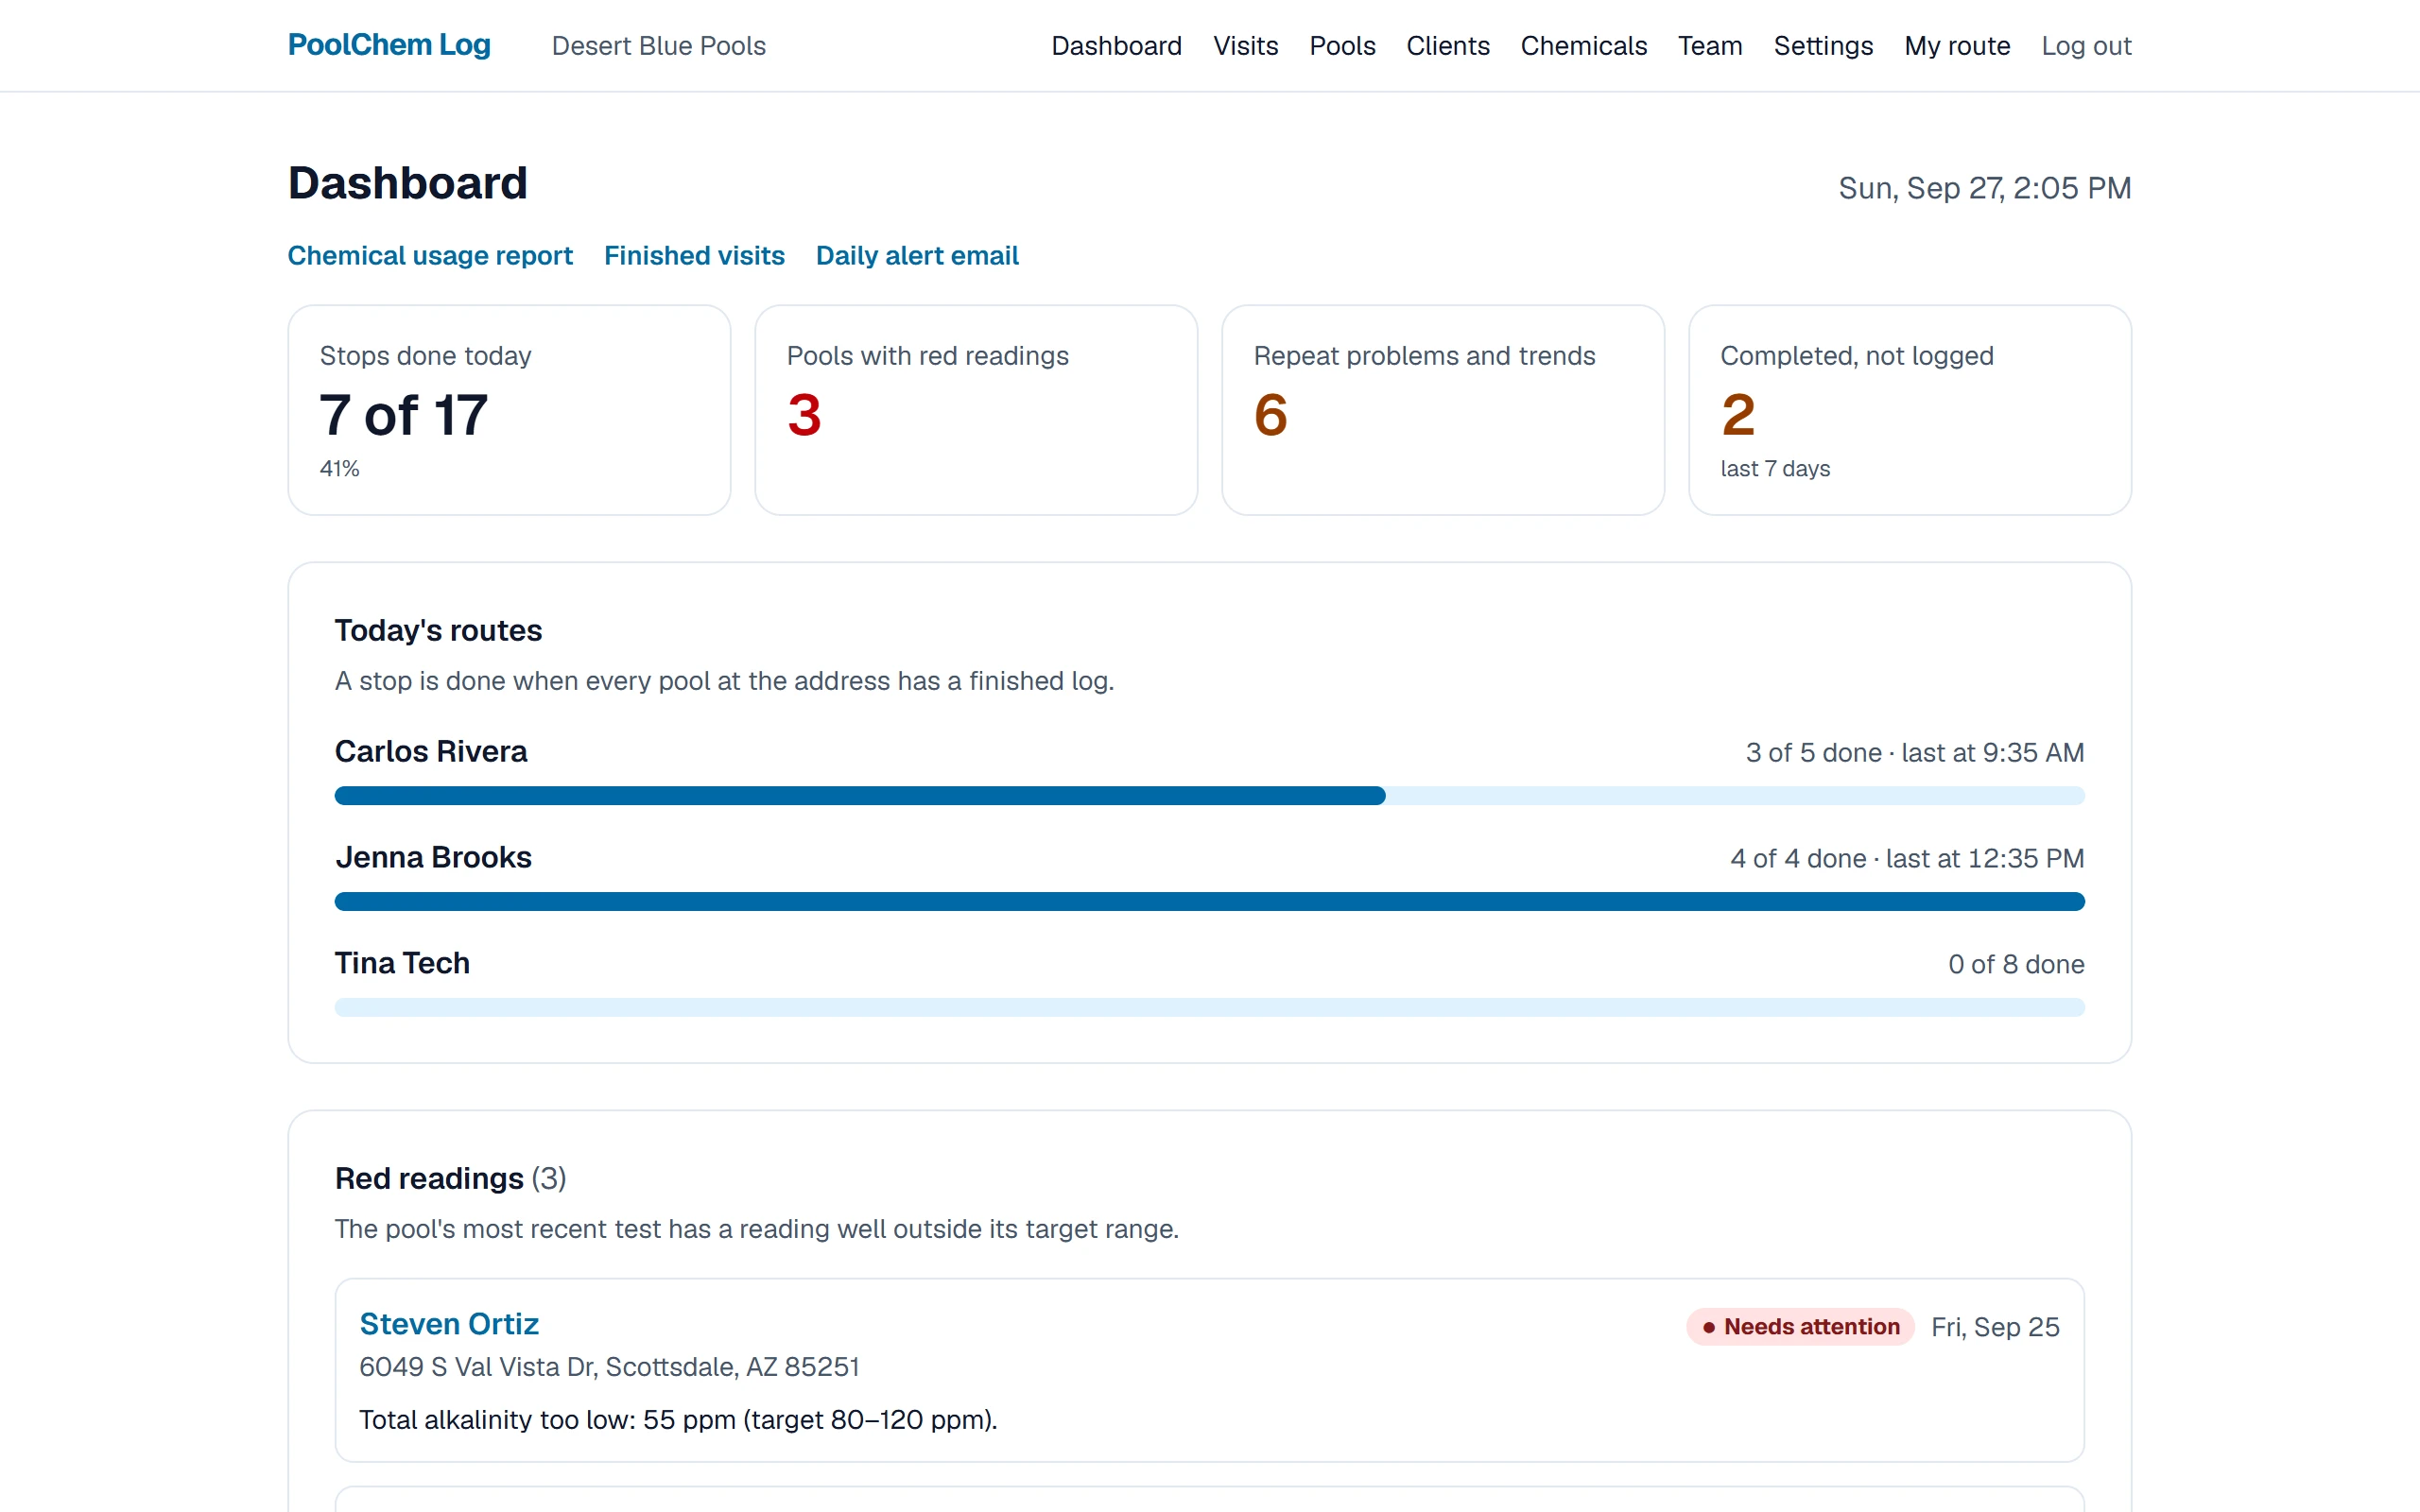The height and width of the screenshot is (1512, 2420).
Task: Click the Desert Blue Pools company name
Action: click(x=658, y=46)
